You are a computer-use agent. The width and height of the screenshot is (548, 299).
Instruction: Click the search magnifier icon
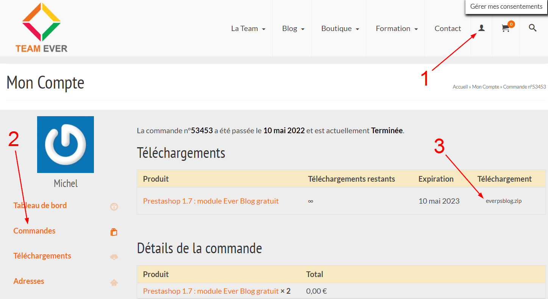click(x=532, y=28)
